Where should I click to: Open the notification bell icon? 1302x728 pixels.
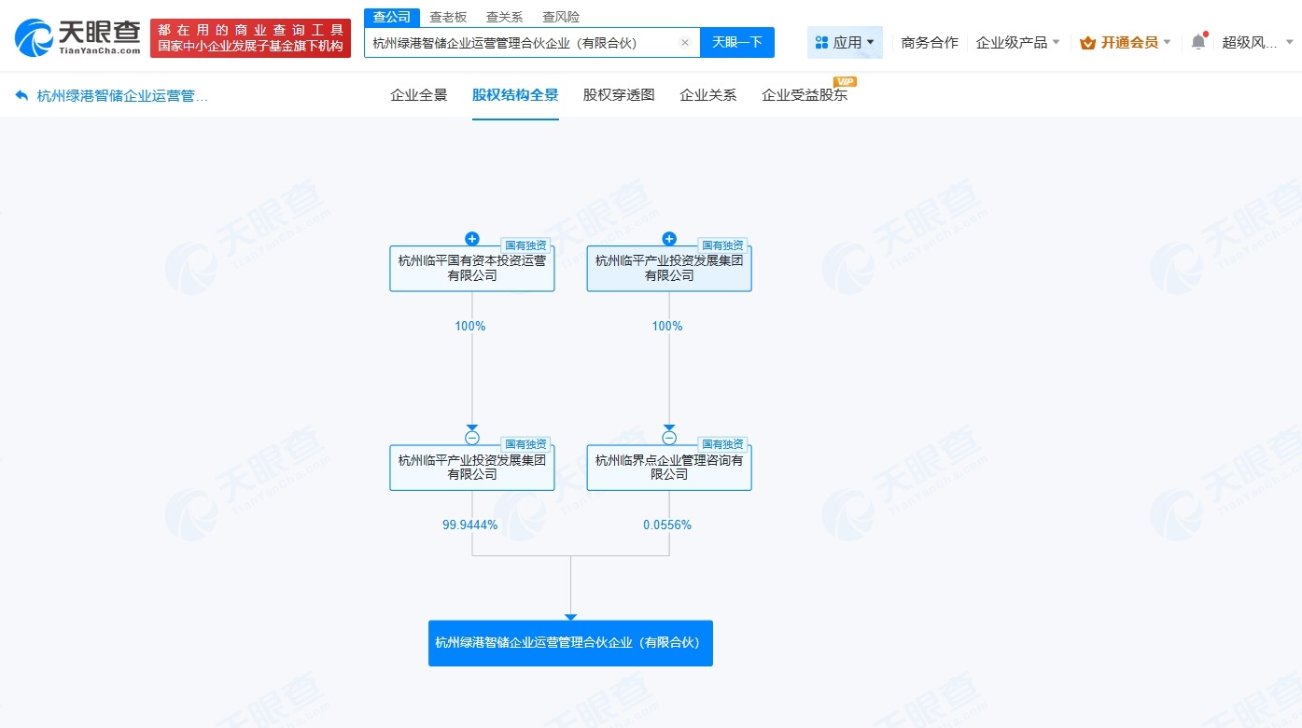1197,42
